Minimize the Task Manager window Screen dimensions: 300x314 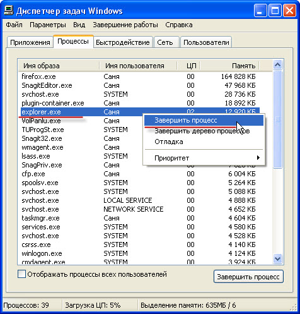tap(260, 11)
